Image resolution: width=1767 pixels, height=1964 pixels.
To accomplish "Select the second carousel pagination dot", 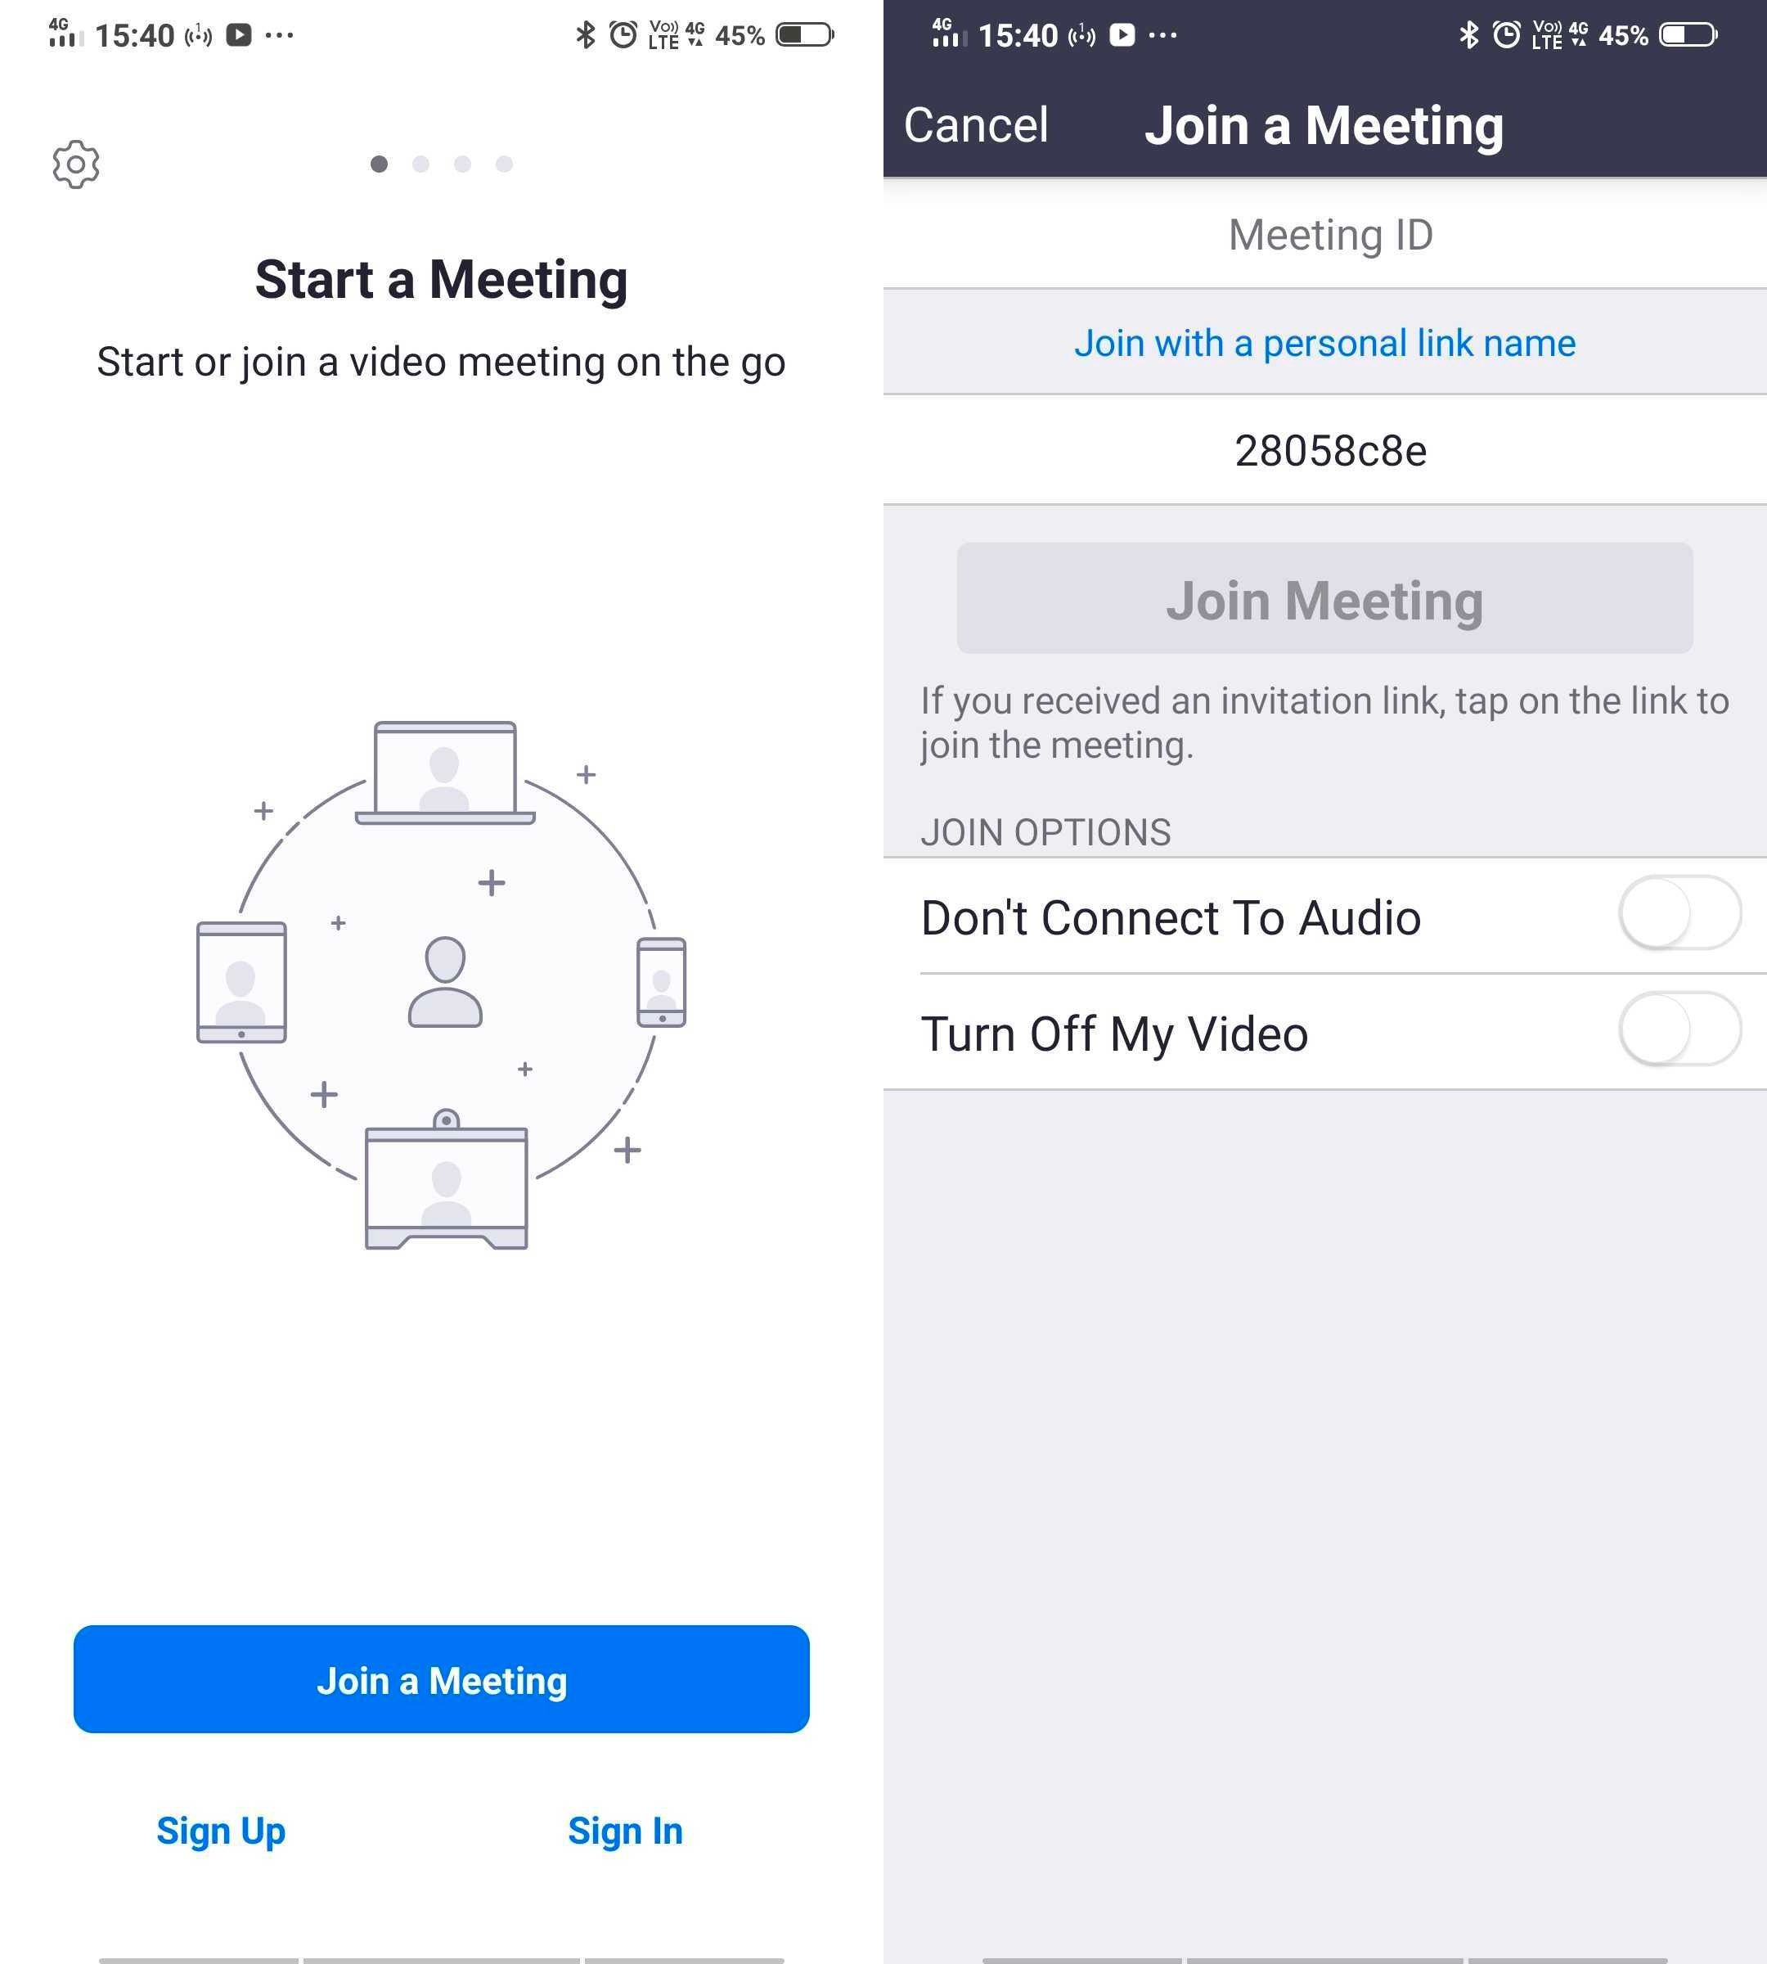I will 423,164.
